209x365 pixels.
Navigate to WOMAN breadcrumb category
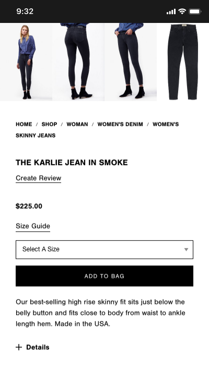pyautogui.click(x=77, y=124)
